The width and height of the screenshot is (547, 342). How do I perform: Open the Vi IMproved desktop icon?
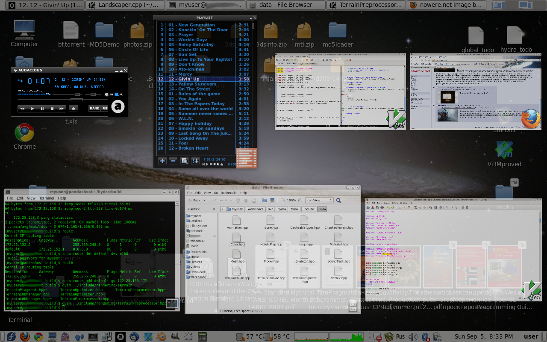[x=505, y=153]
